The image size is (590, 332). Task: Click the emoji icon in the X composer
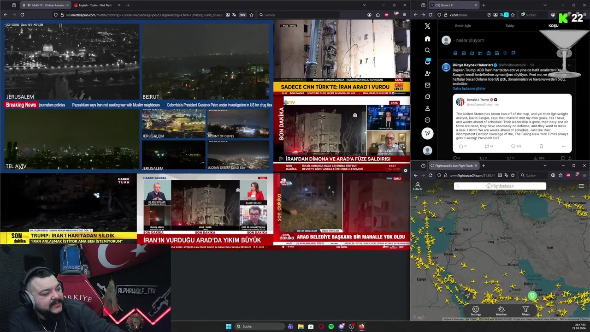(x=489, y=53)
